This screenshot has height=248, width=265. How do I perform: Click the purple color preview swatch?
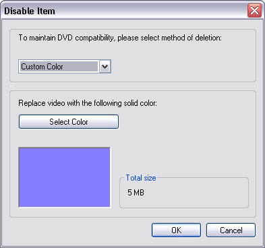[65, 177]
